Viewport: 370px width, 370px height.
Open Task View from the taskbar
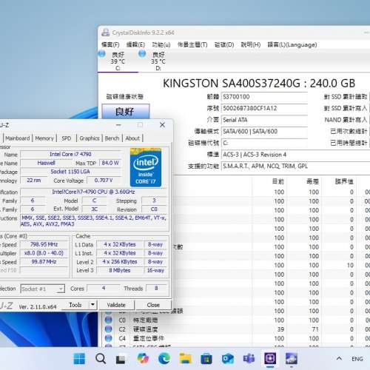coord(121,359)
